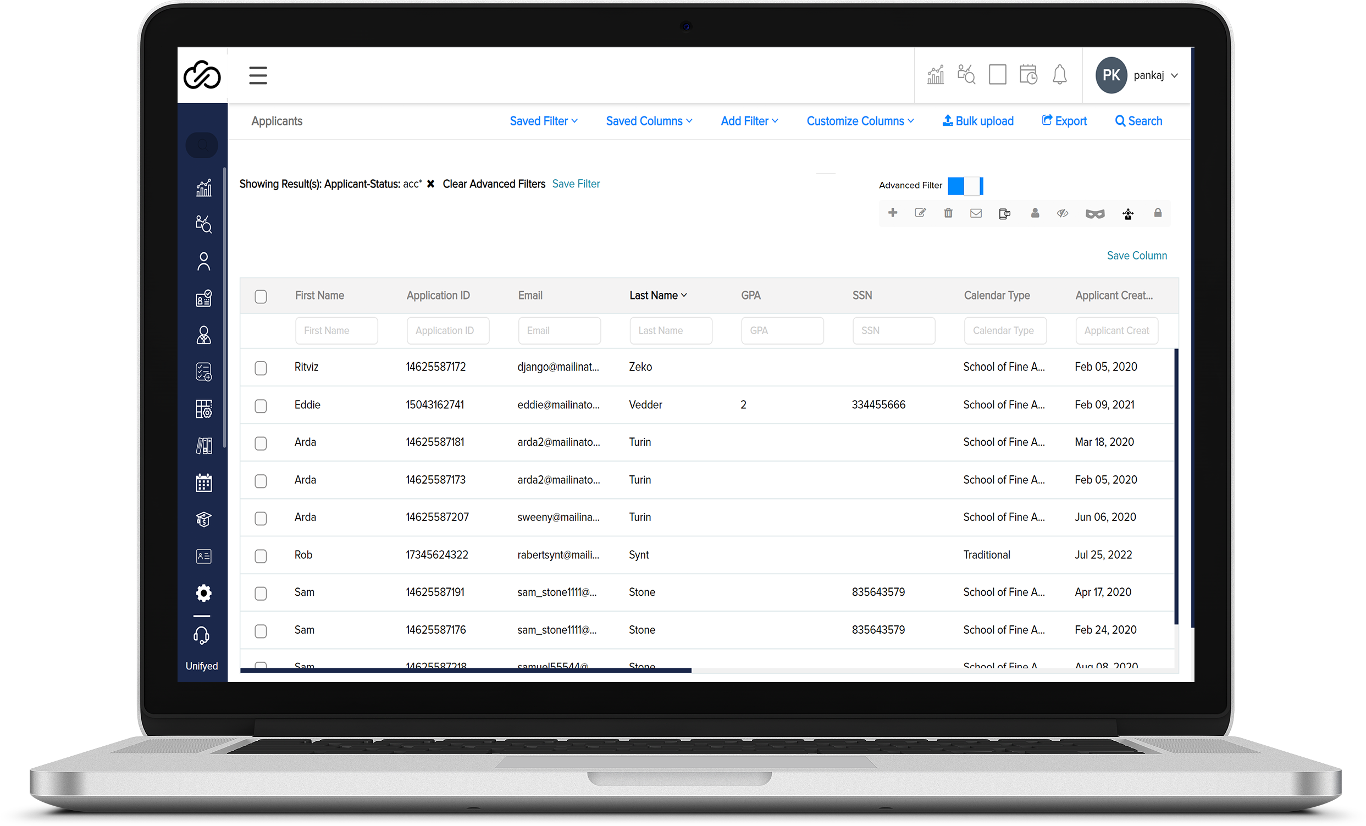Viewport: 1366px width, 826px height.
Task: Delete selected applicants using the trash icon
Action: (948, 213)
